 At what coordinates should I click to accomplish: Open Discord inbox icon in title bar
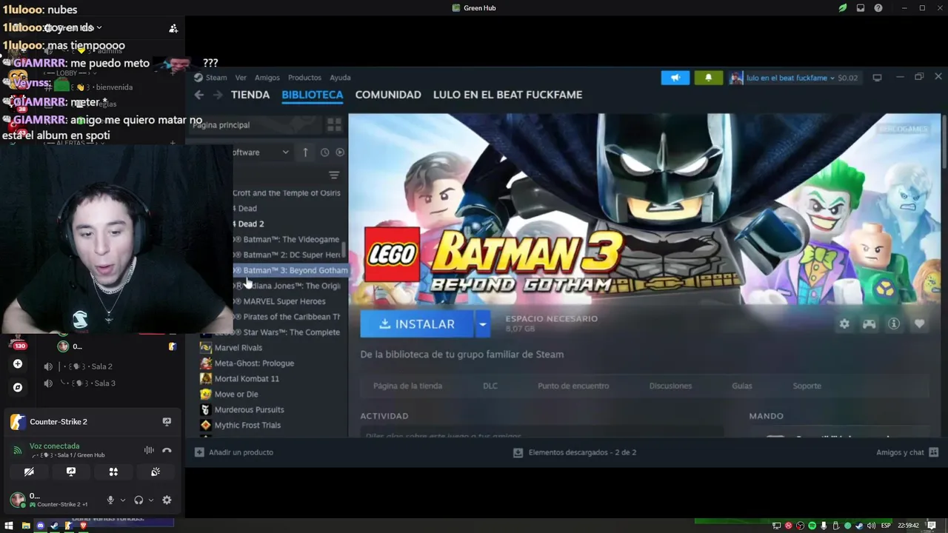point(861,8)
